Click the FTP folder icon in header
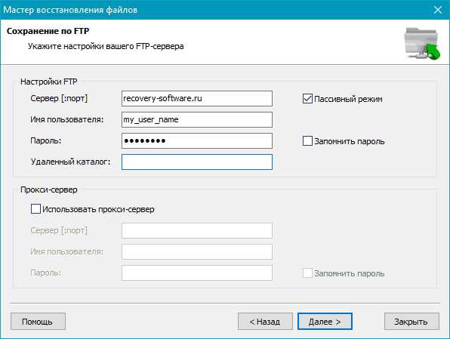This screenshot has width=450, height=339. 422,44
